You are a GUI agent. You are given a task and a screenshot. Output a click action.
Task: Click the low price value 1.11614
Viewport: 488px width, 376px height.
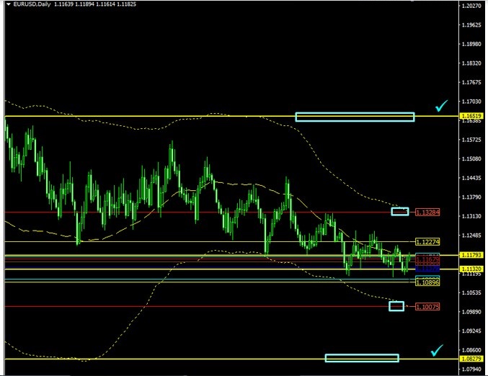tap(105, 4)
